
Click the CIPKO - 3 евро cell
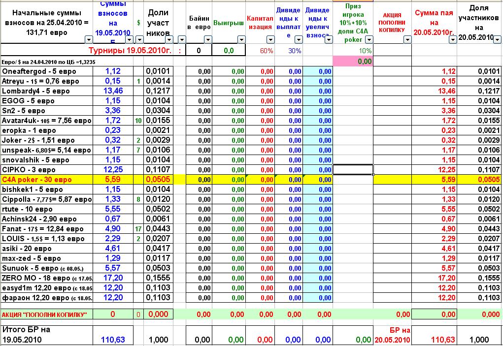(47, 170)
